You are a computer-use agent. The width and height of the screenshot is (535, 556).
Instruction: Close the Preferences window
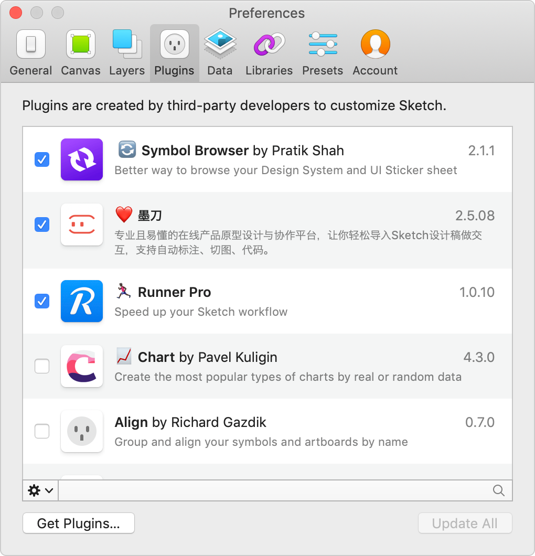coord(16,13)
